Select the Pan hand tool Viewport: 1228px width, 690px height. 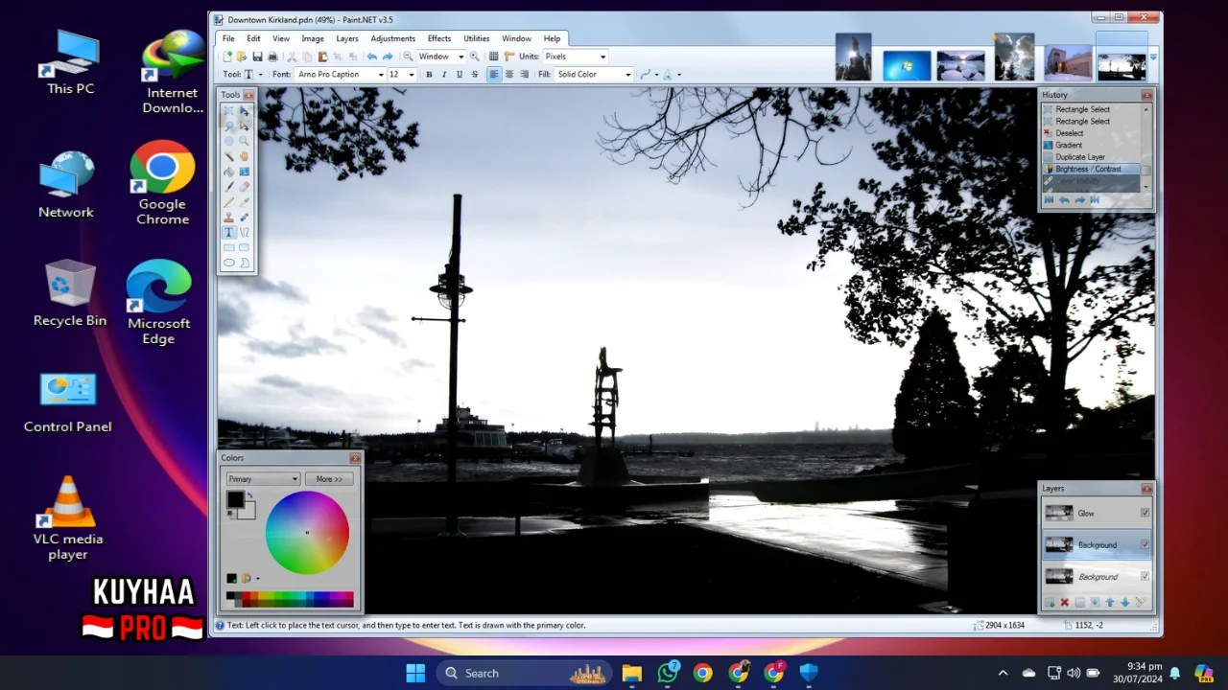tap(244, 156)
